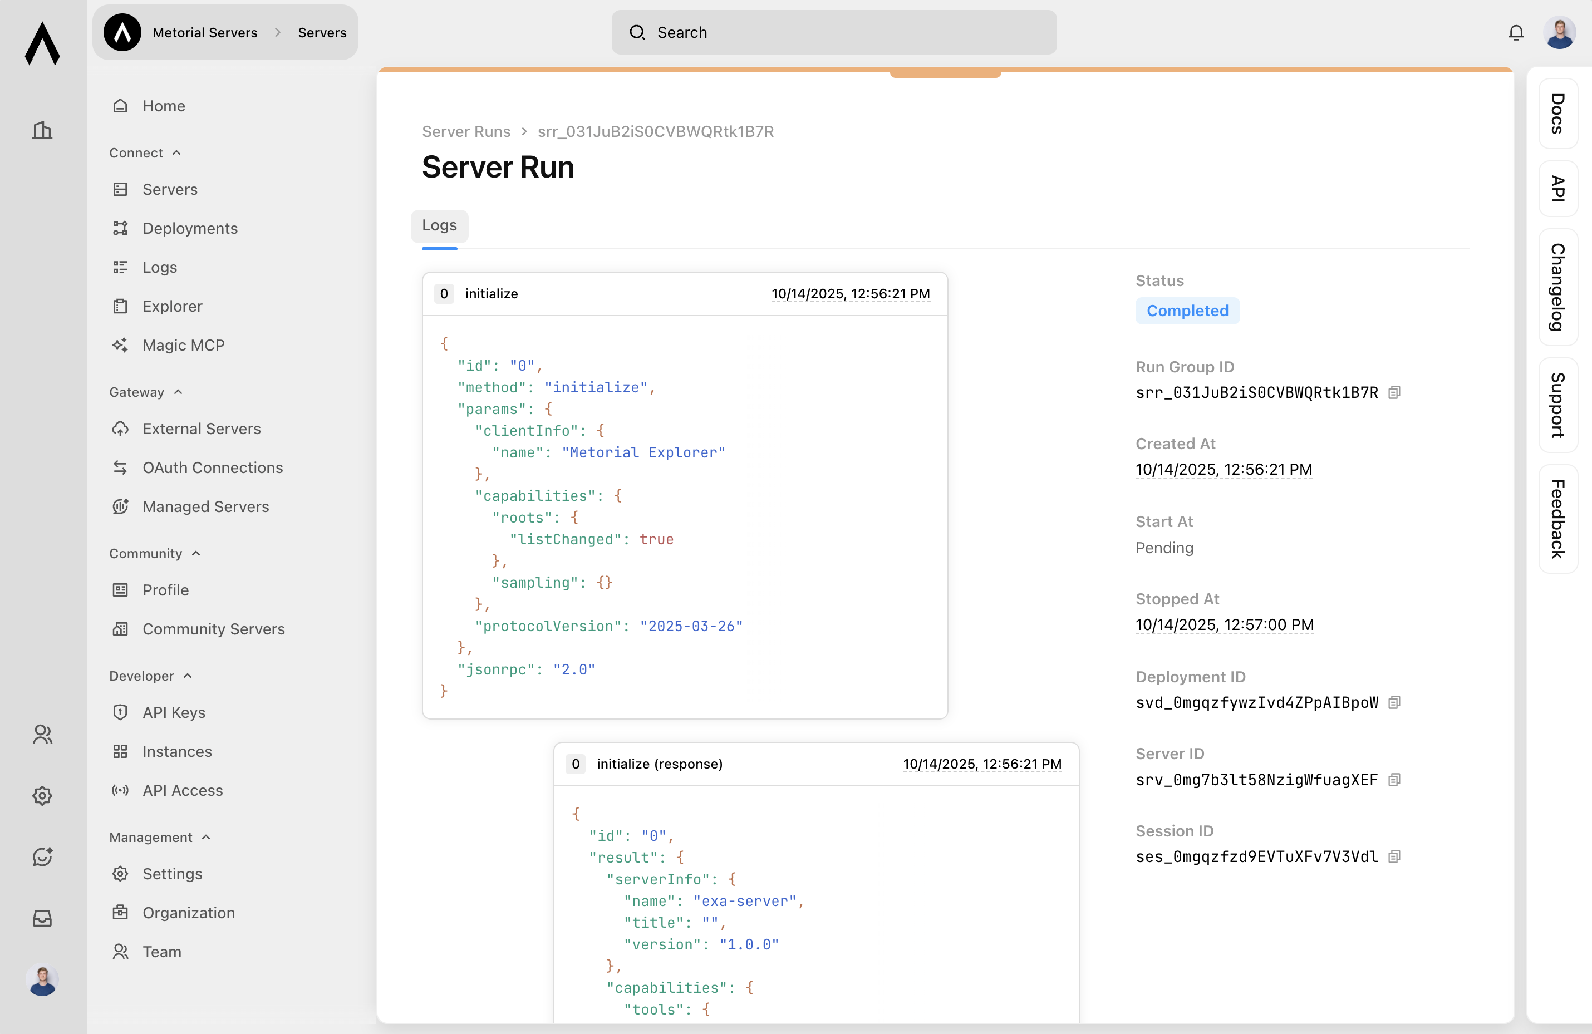1592x1034 pixels.
Task: Click the people icon in left rail
Action: tap(42, 735)
